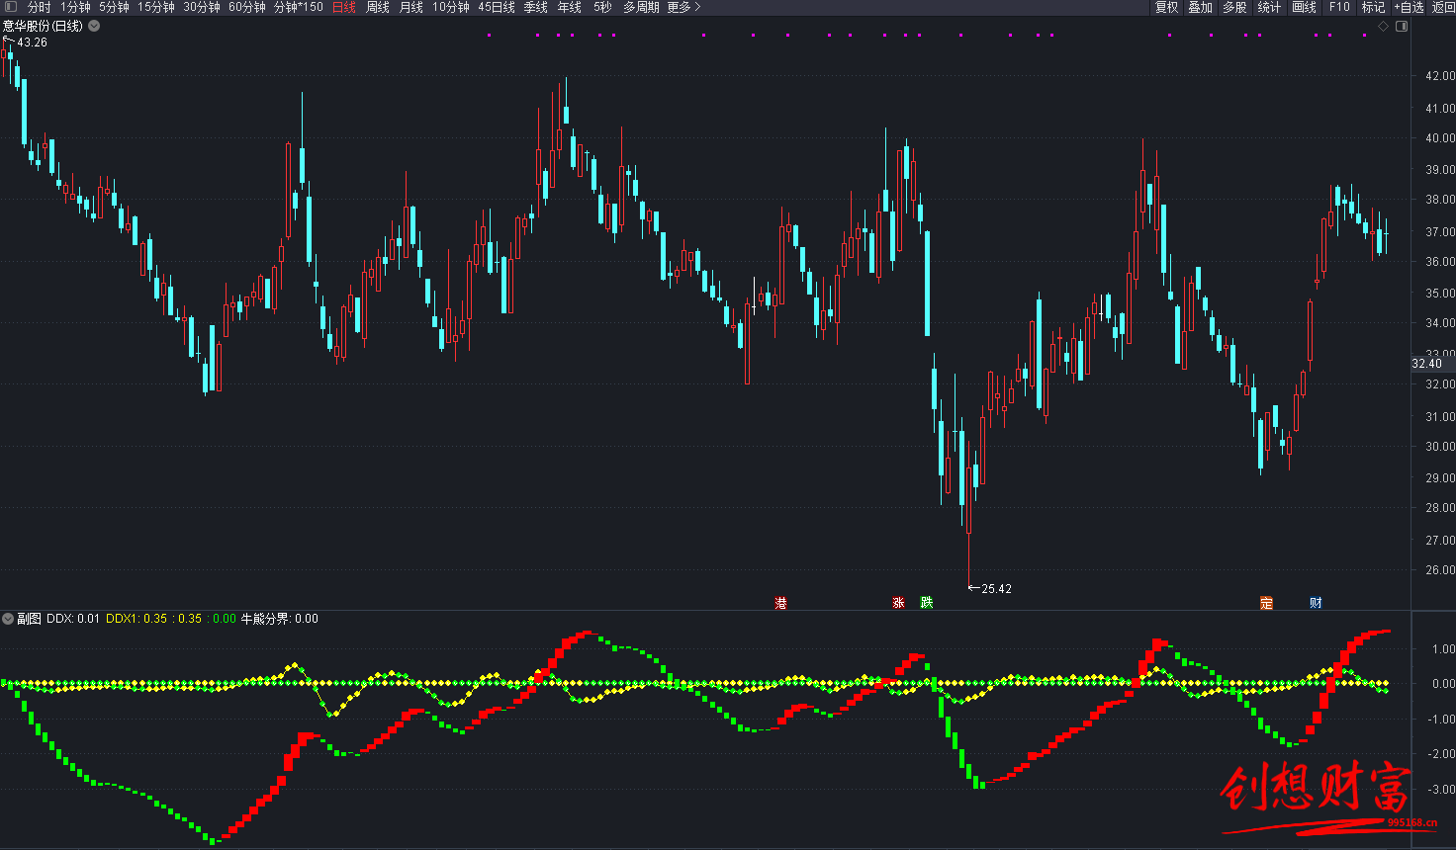The width and height of the screenshot is (1456, 850).
Task: Select the 1分钟 period
Action: tap(75, 7)
